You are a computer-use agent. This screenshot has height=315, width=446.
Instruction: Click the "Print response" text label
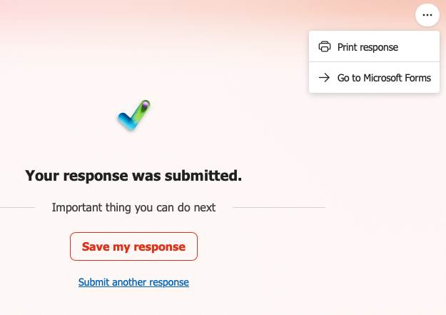(x=368, y=47)
